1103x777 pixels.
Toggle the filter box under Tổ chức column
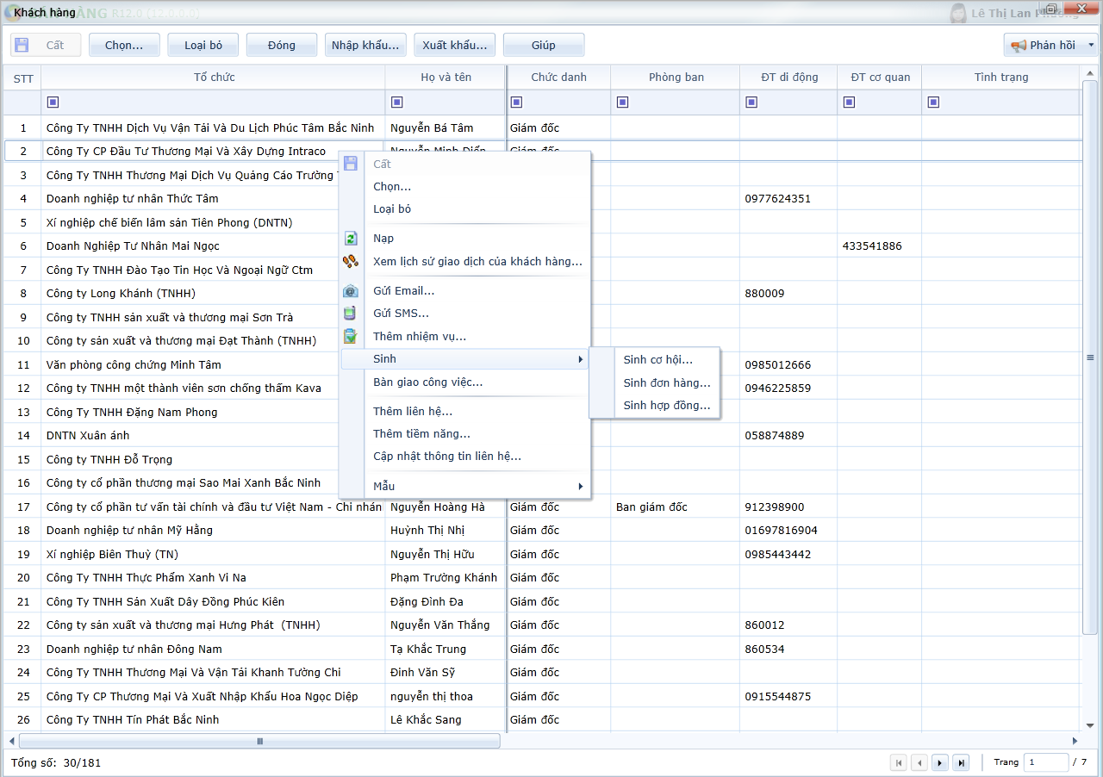[53, 103]
